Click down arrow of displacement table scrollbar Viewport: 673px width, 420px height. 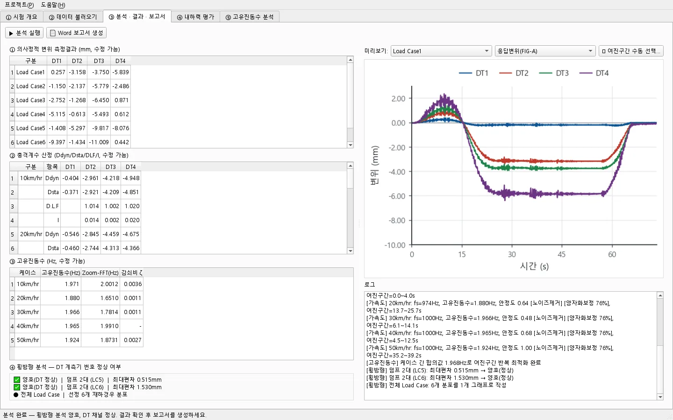click(351, 145)
